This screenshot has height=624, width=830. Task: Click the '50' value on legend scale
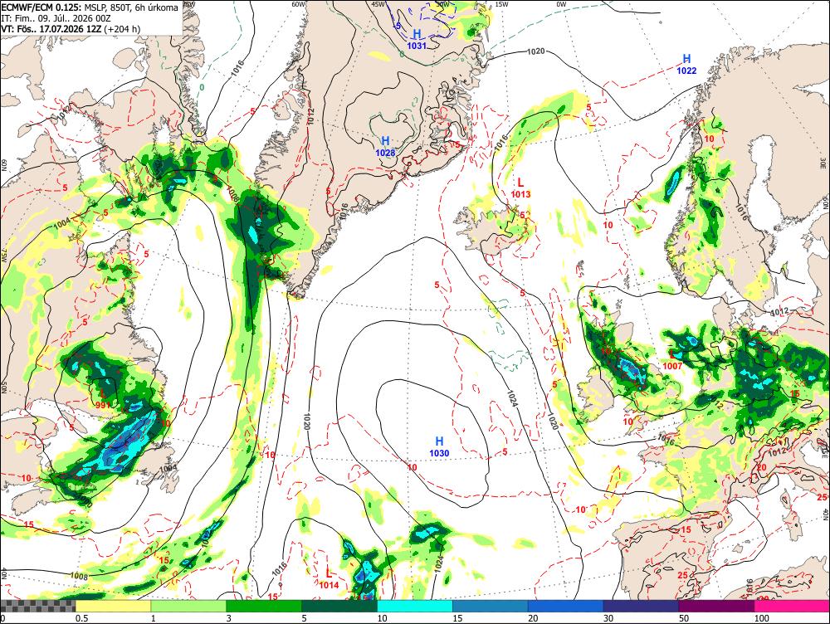click(x=684, y=618)
